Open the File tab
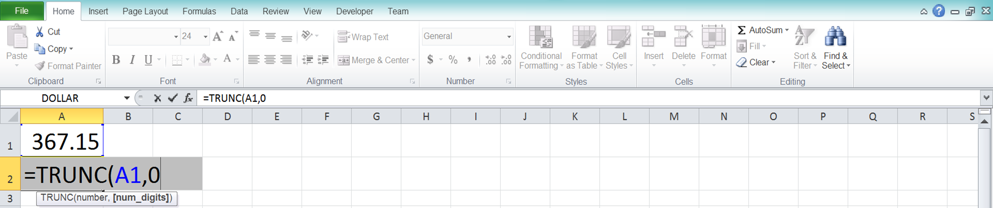 click(x=22, y=11)
